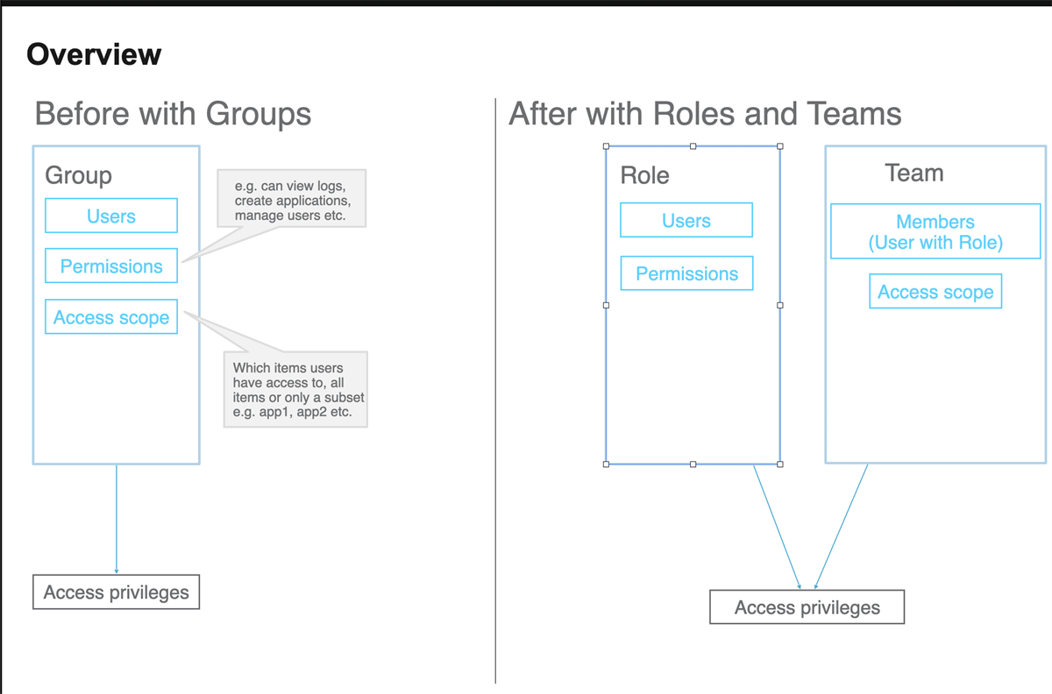Viewport: 1052px width, 694px height.
Task: Click the top-right resize handle of Role box
Action: [780, 146]
